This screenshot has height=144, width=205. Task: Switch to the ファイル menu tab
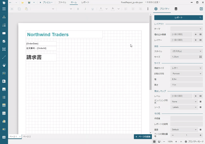pos(62,2)
